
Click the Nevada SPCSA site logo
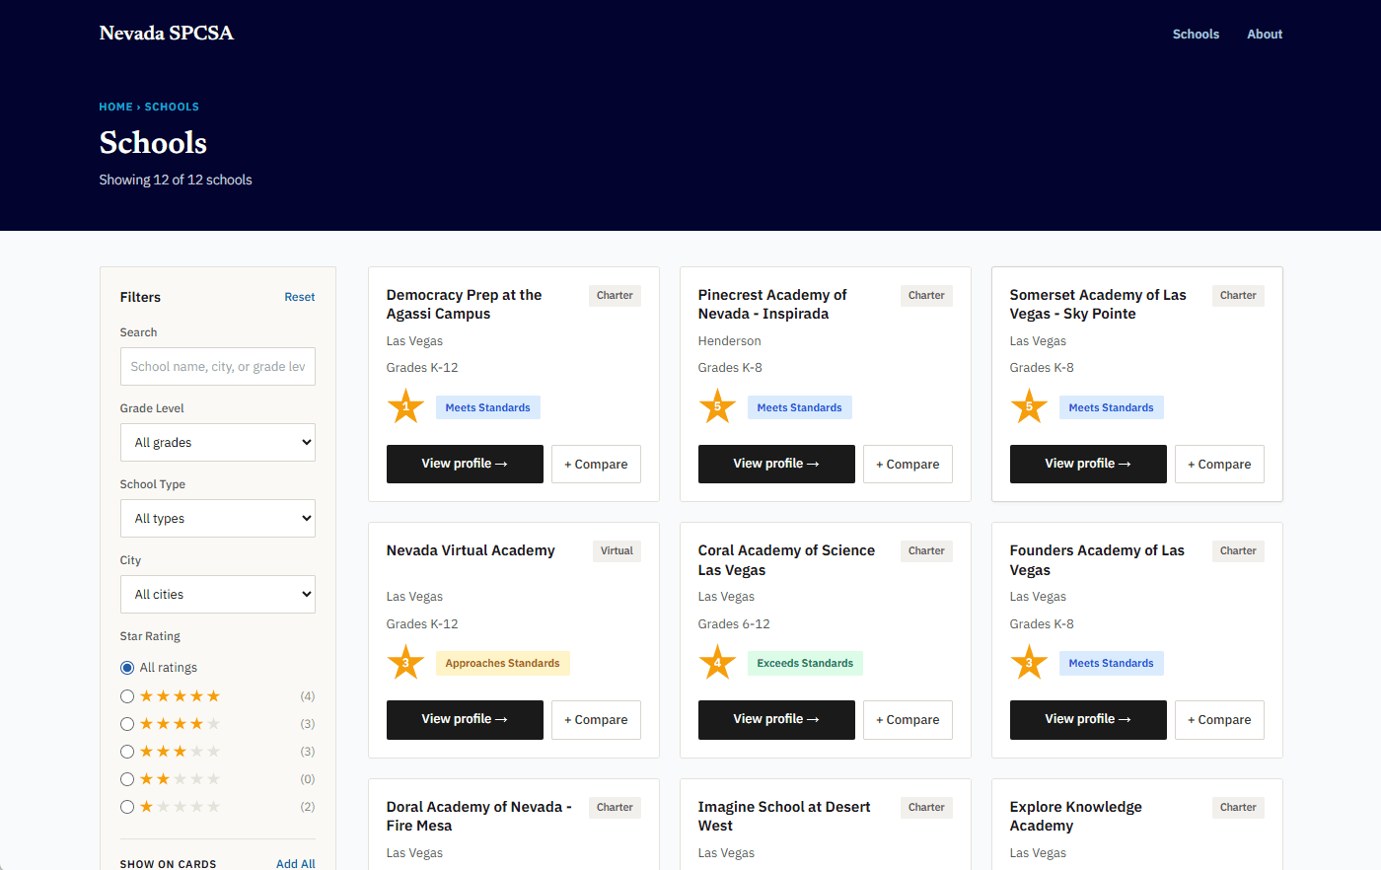point(167,33)
